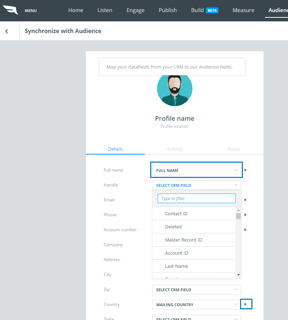288x320 pixels.
Task: Click the Account number label
Action: [x=120, y=229]
